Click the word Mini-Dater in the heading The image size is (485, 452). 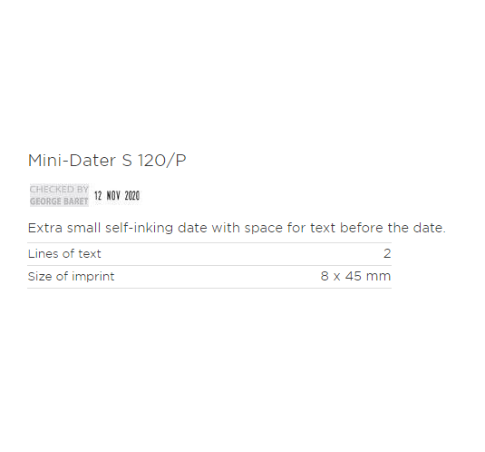(72, 161)
